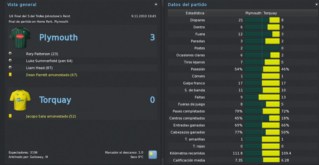This screenshot has width=319, height=165.
Task: Click the yellow card icon beside Jacopo Sala
Action: (10, 116)
